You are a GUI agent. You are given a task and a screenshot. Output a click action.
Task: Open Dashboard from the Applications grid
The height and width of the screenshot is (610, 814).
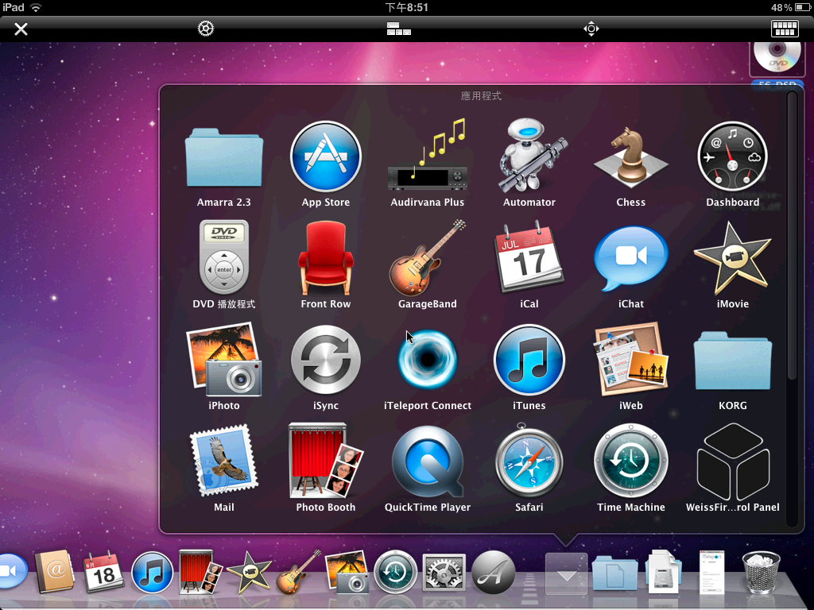tap(732, 156)
